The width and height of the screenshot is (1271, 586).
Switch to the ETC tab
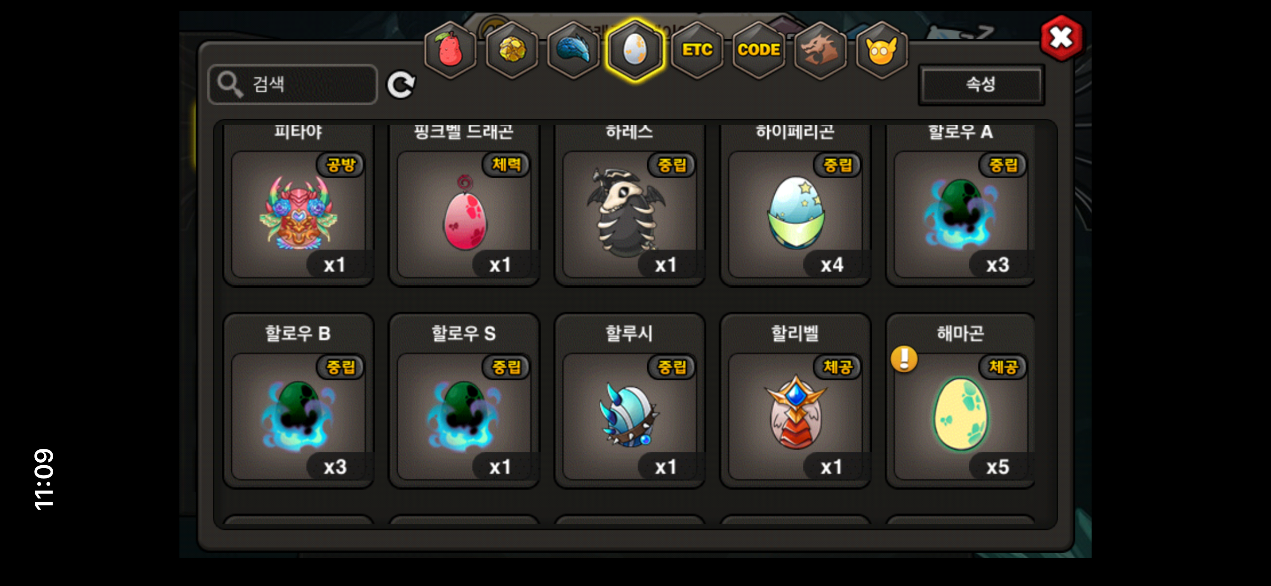click(697, 50)
